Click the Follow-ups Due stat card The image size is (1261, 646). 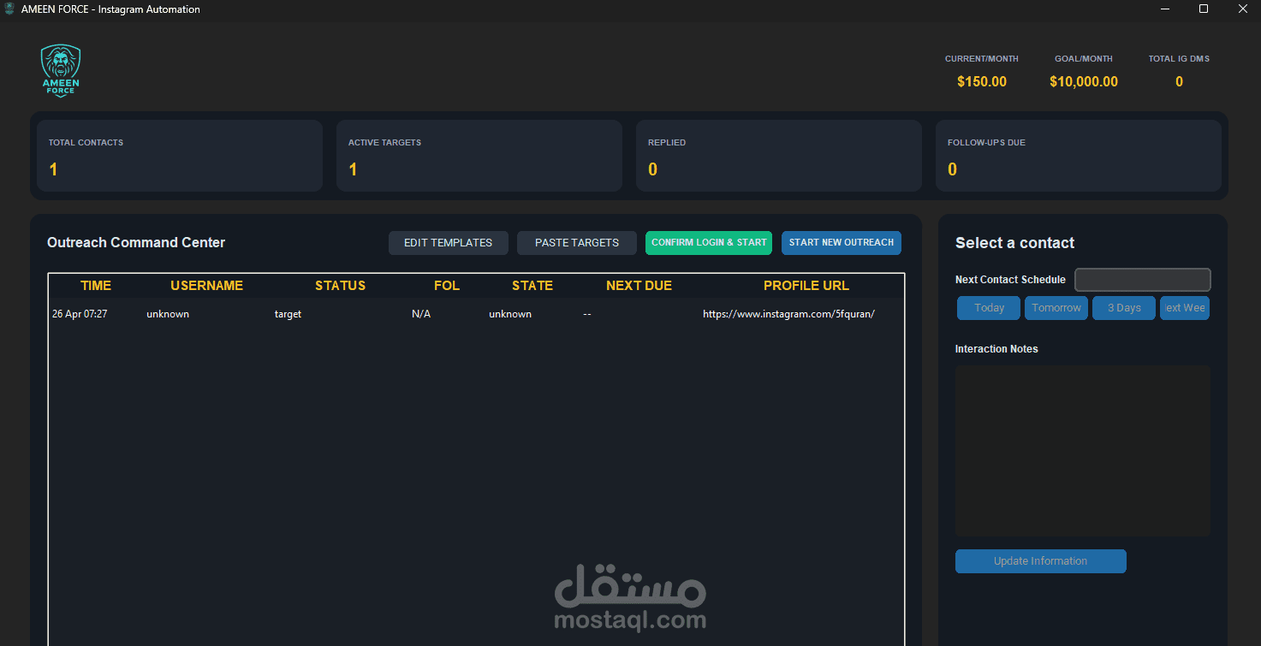1079,156
